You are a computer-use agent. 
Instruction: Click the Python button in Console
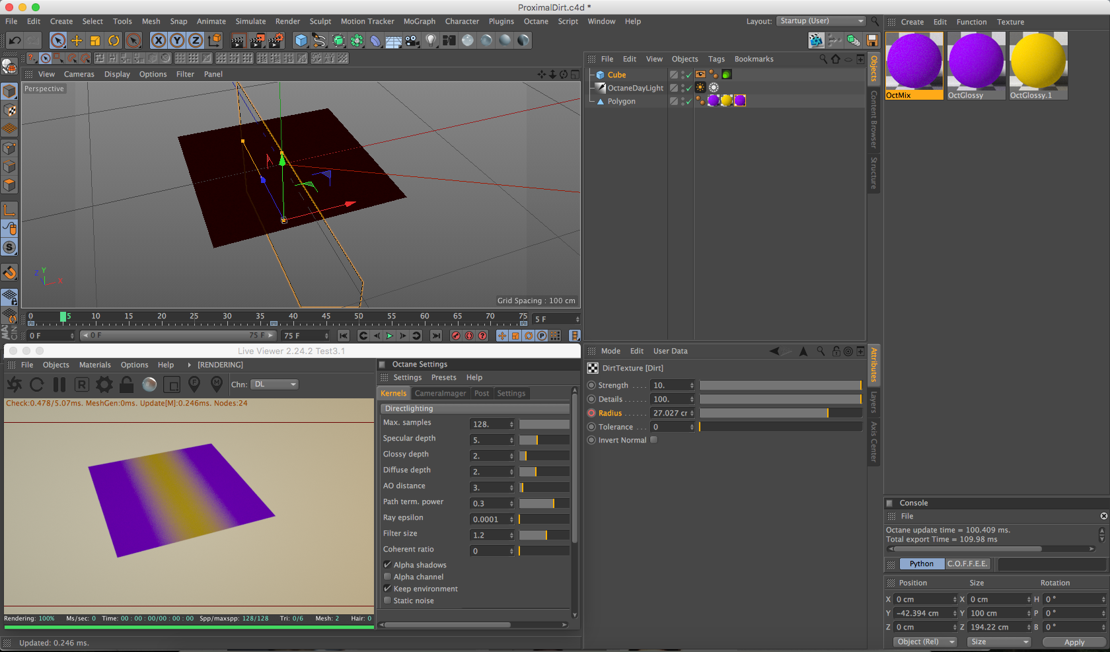click(x=921, y=563)
